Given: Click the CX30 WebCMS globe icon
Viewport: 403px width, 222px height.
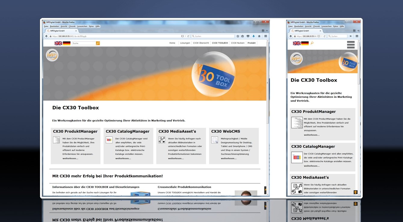Looking at the screenshot, I should (x=215, y=140).
